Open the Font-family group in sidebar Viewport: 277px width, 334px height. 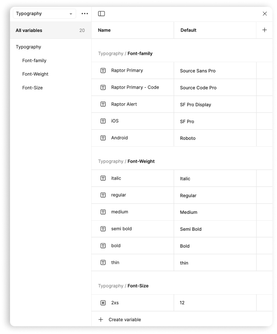[34, 60]
